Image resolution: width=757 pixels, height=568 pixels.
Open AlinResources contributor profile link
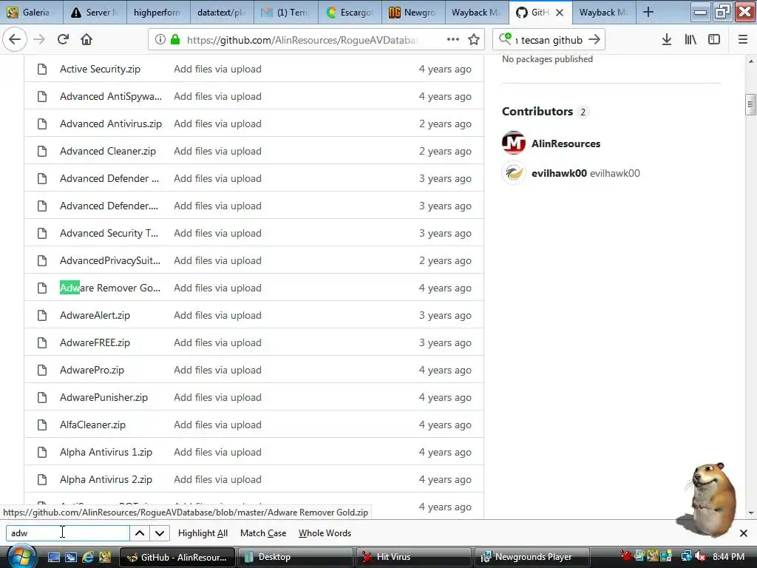(x=566, y=143)
